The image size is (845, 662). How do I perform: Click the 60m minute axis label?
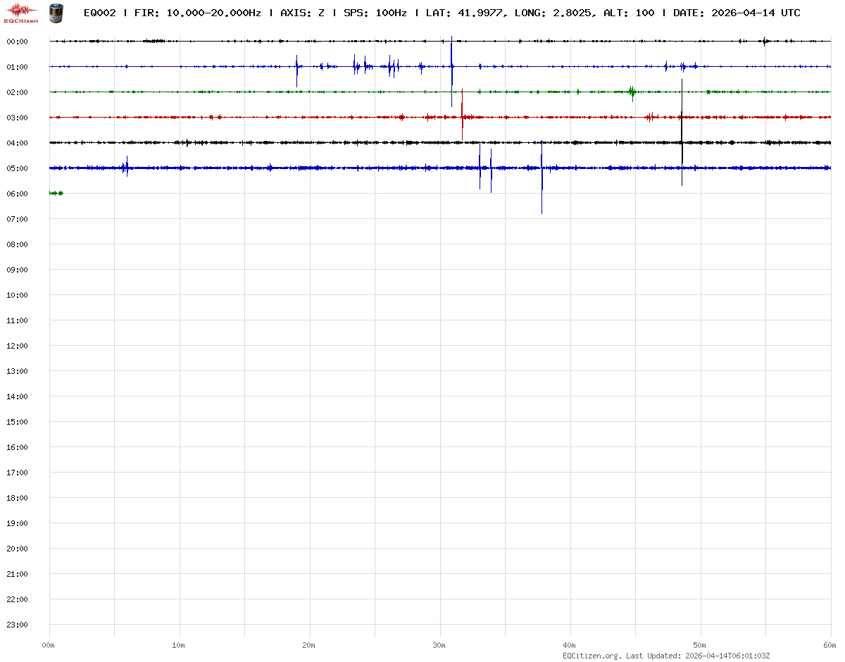point(830,645)
